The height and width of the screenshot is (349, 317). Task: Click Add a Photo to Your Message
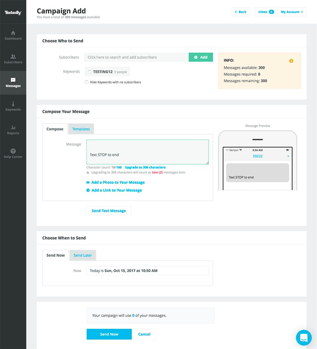[x=118, y=182]
